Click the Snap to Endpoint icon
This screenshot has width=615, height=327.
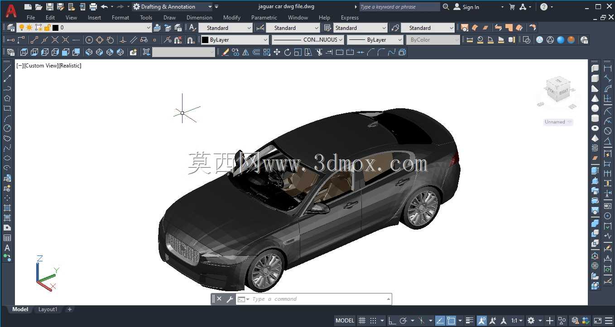click(x=34, y=40)
